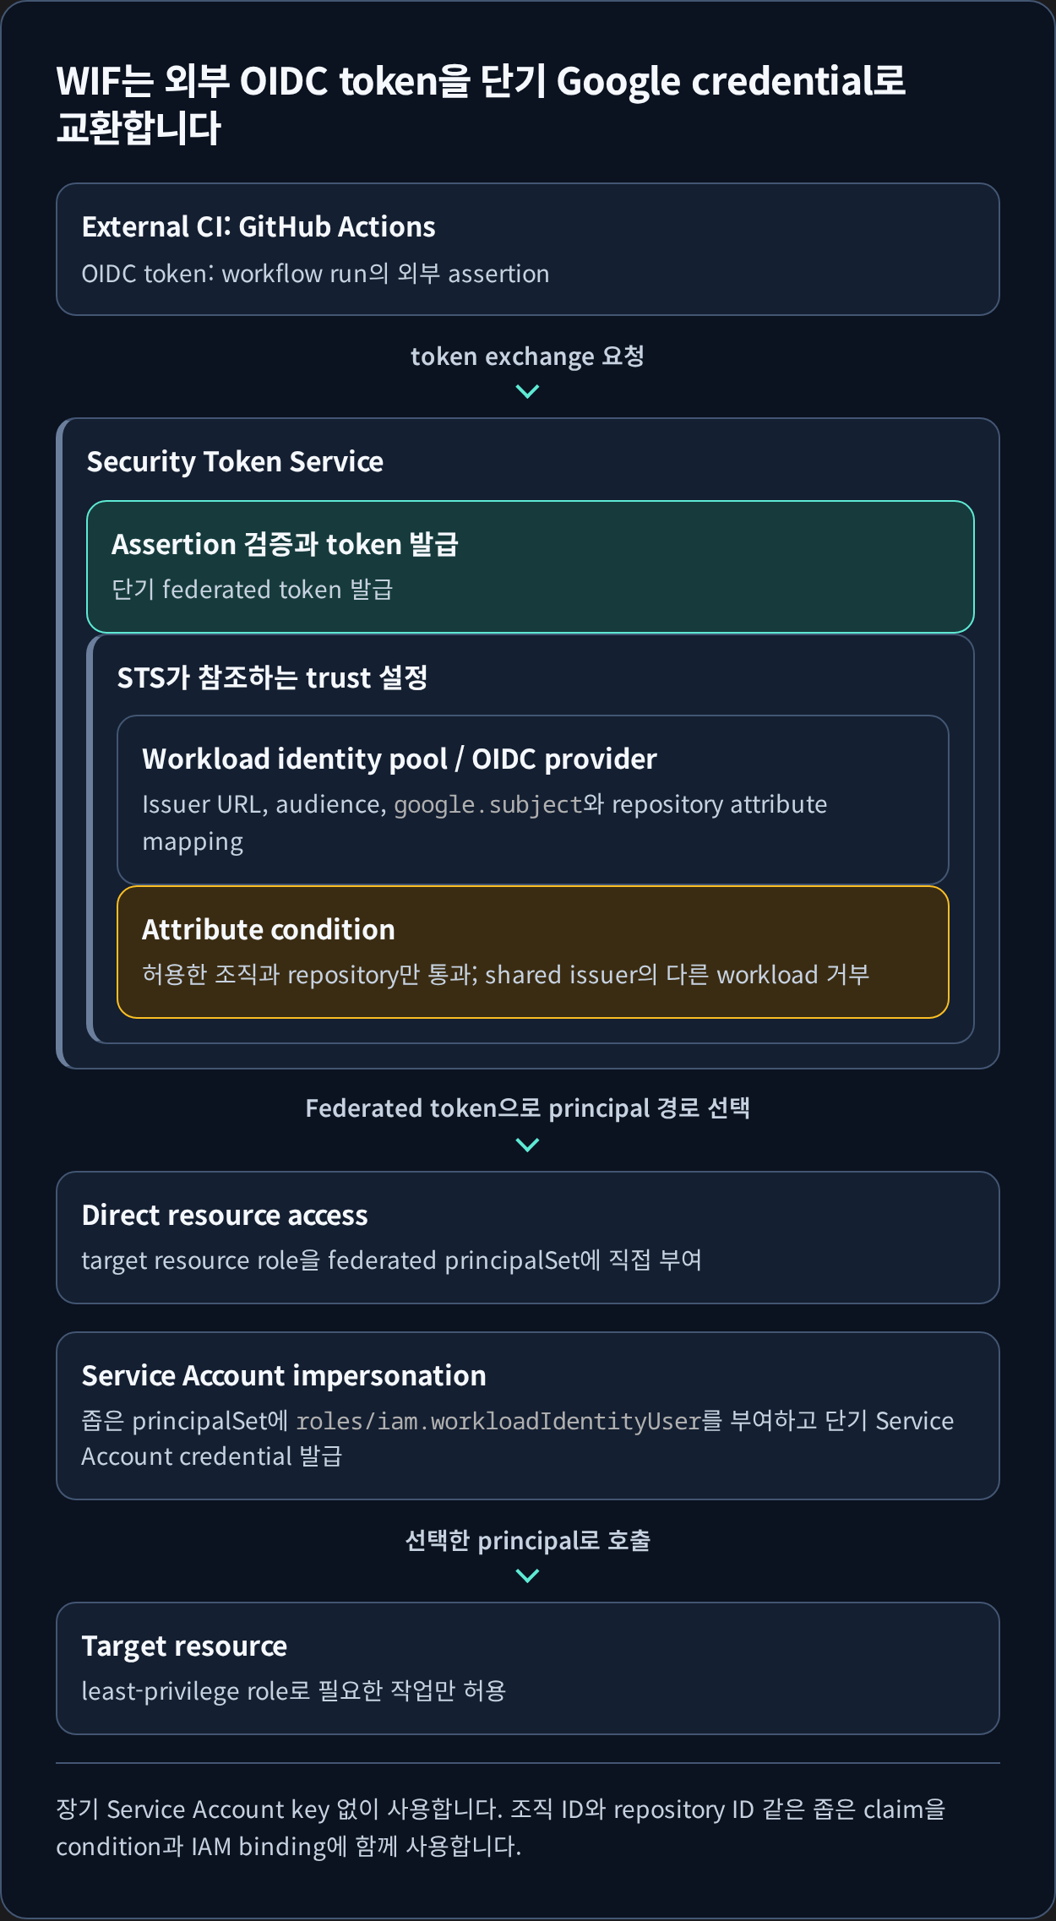Click the STS가 참조하는 trust 설정 heading
The height and width of the screenshot is (1921, 1056).
pos(272,678)
